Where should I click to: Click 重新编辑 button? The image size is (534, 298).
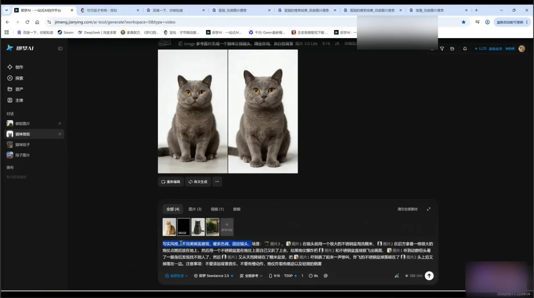(x=171, y=182)
